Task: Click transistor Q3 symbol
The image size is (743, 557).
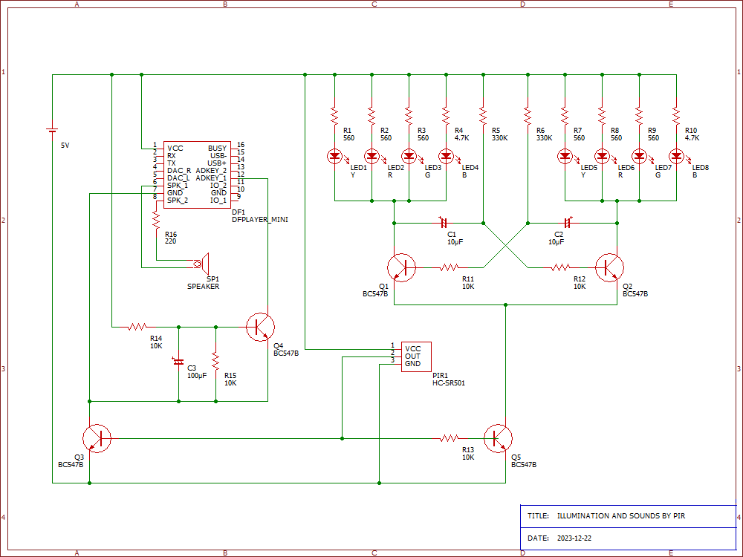Action: [x=97, y=438]
